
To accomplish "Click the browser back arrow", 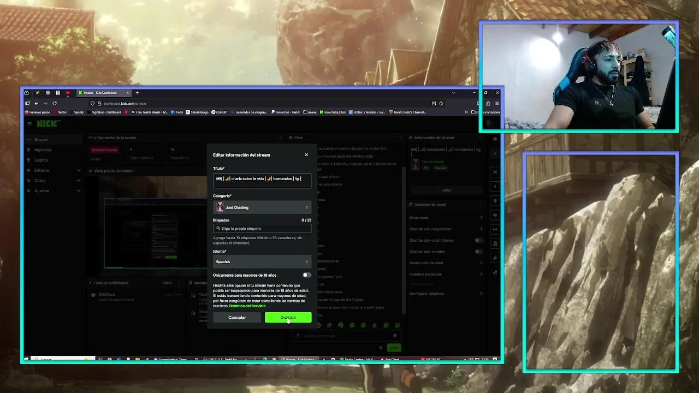I will (37, 103).
